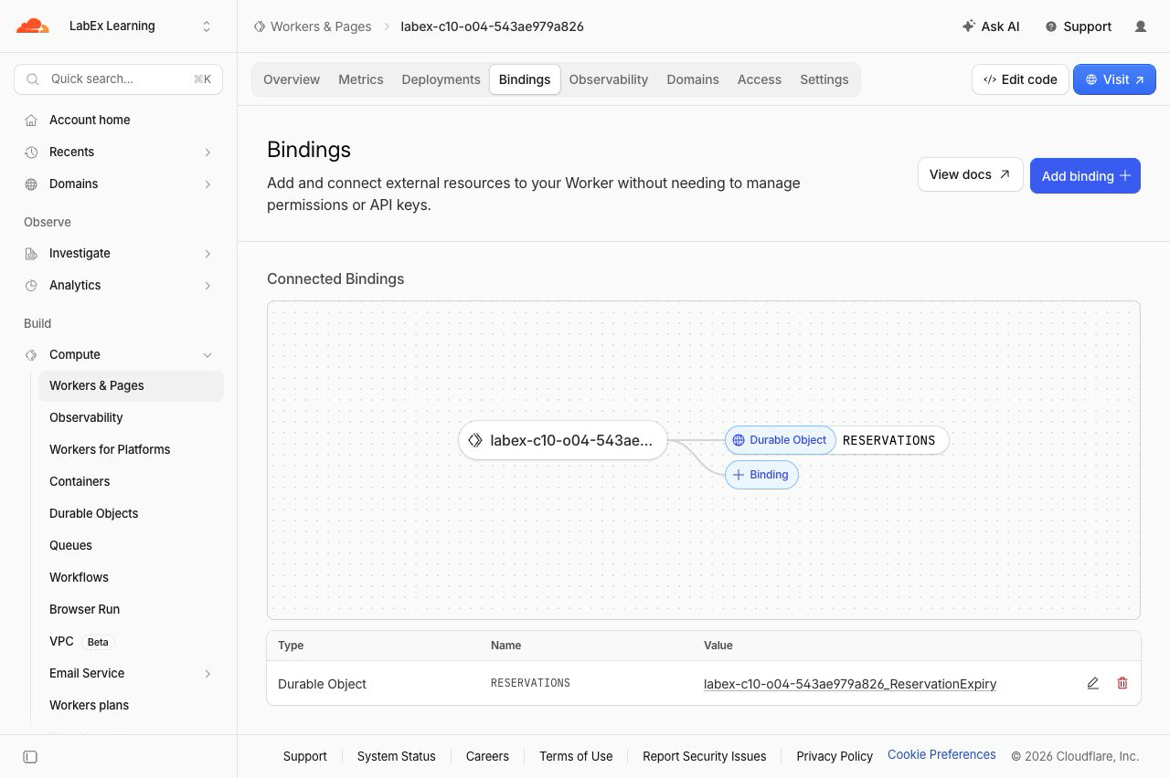Screen dimensions: 1170x778
Task: Open Cookie Preferences link
Action: pos(941,755)
